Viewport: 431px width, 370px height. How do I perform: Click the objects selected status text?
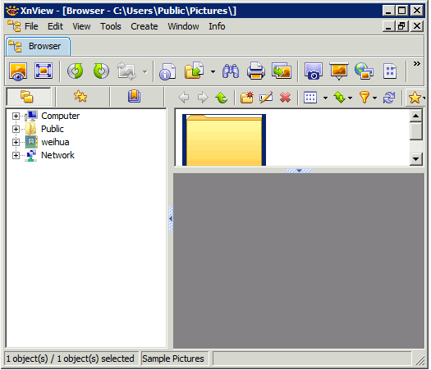click(70, 359)
